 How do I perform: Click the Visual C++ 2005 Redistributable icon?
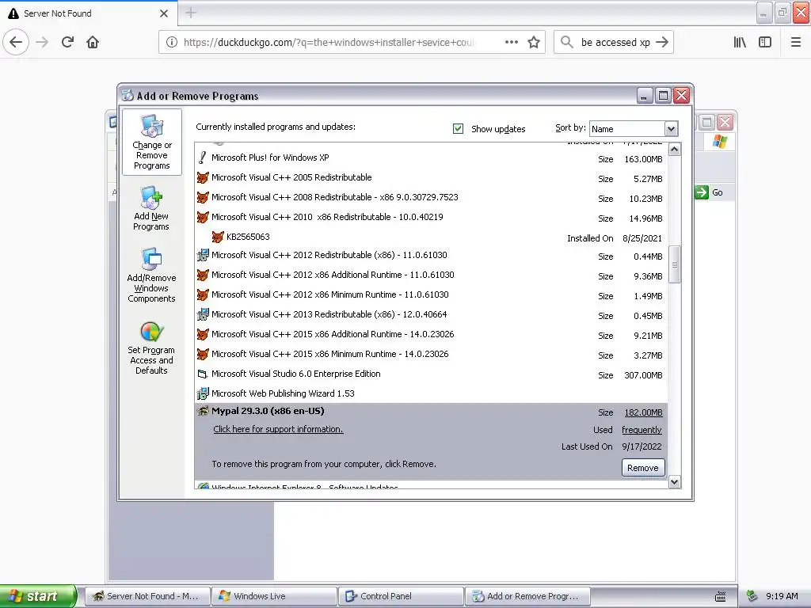coord(203,177)
